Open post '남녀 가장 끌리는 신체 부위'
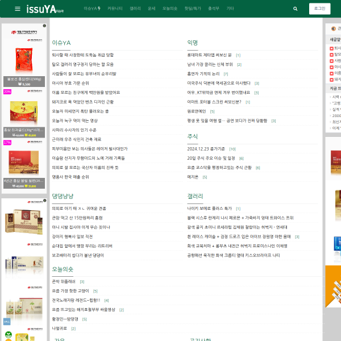The image size is (341, 341). [x=210, y=65]
